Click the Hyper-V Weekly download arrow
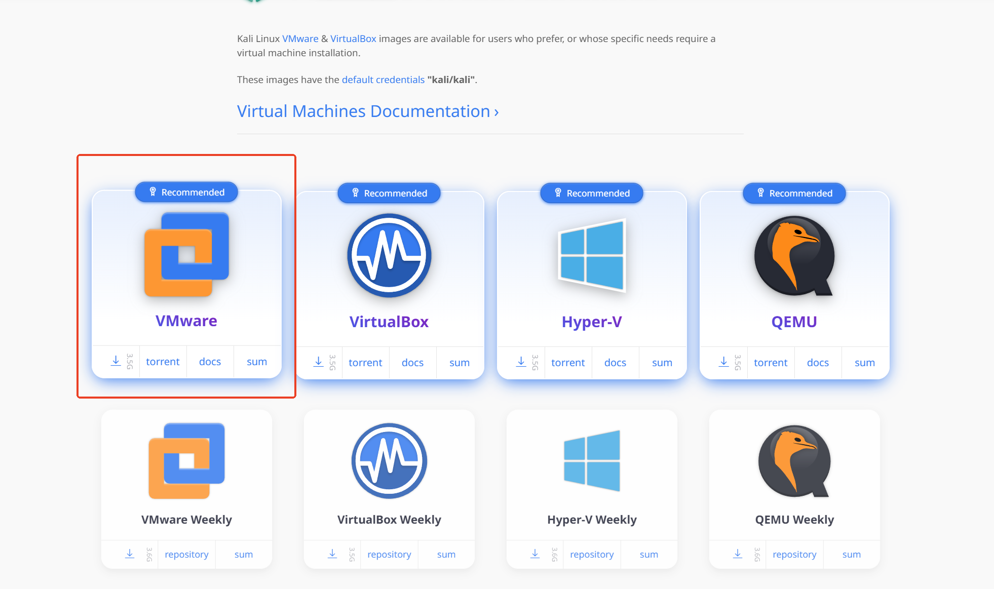Viewport: 994px width, 589px height. tap(535, 554)
